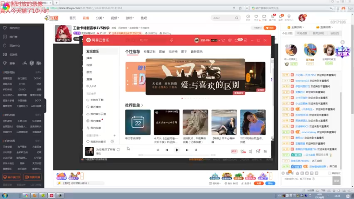Click the Douyu search field
This screenshot has height=199, width=354.
tap(223, 18)
